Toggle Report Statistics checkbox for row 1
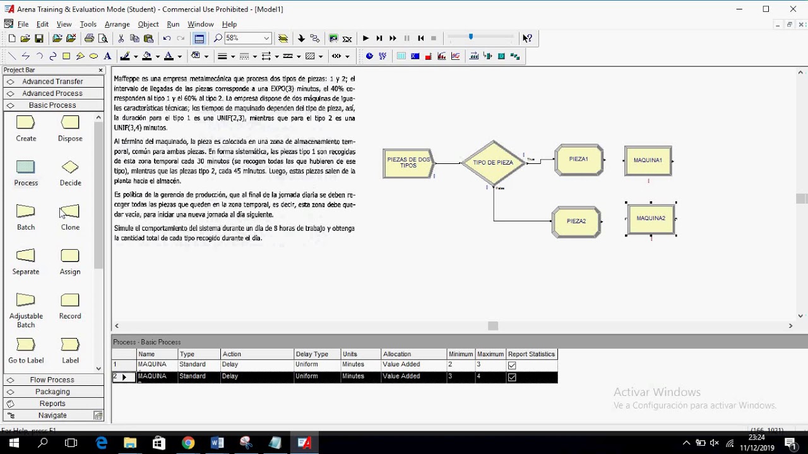808x454 pixels. tap(512, 365)
